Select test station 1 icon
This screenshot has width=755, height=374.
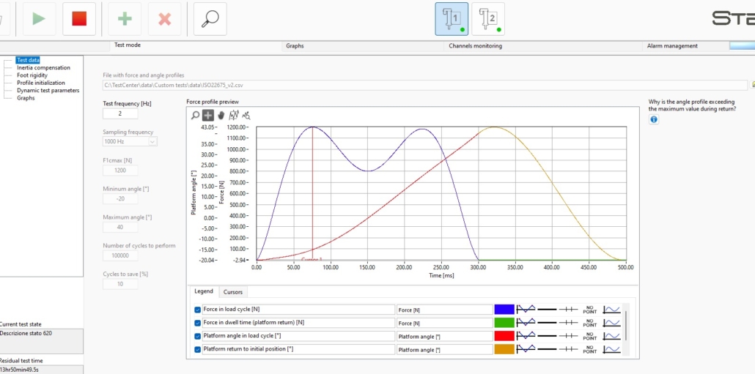(x=452, y=19)
